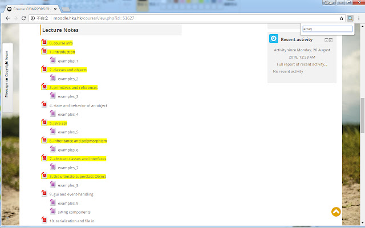Open 8. the ultimate superclass Object link
This screenshot has height=228, width=365.
(x=78, y=177)
